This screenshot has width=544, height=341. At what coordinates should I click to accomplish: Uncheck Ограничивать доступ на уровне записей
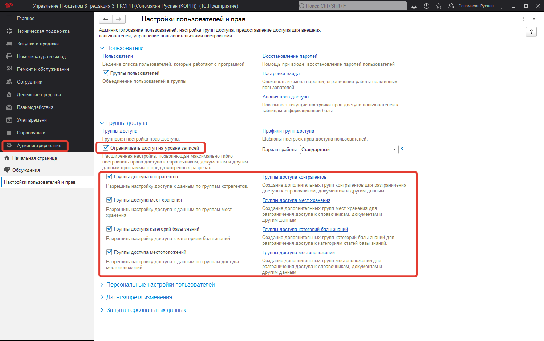(x=106, y=148)
